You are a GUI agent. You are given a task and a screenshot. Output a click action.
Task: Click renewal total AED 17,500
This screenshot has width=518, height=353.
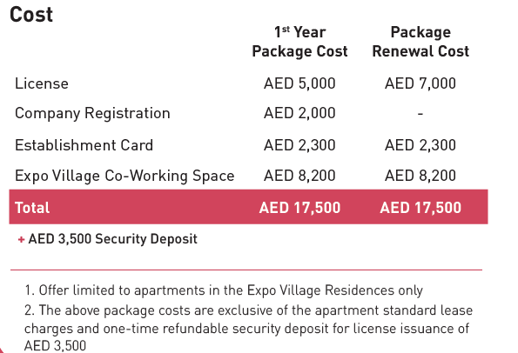click(x=420, y=208)
